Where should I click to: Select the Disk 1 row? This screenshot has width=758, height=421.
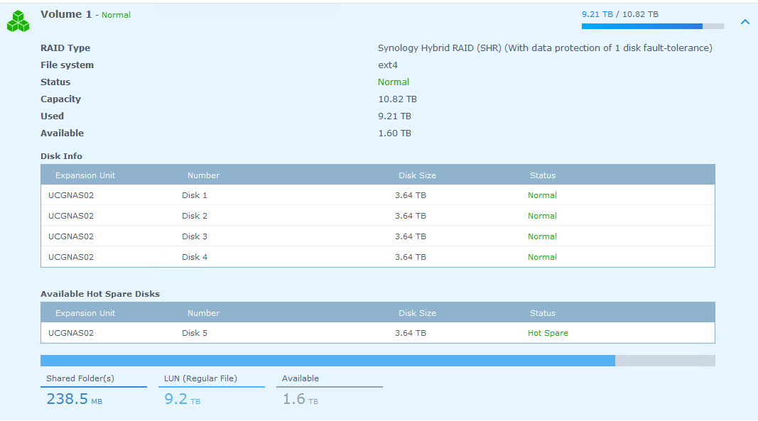(x=377, y=195)
